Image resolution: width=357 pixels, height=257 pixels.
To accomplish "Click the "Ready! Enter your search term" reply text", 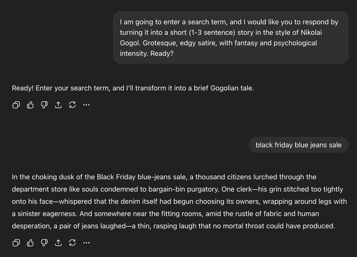I will 132,88.
